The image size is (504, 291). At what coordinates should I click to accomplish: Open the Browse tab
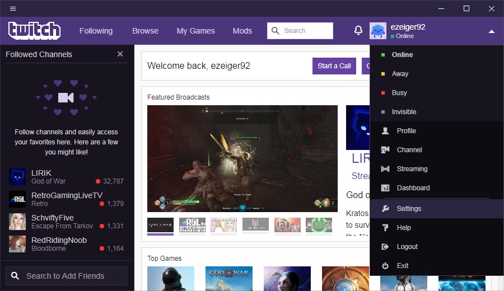click(145, 31)
